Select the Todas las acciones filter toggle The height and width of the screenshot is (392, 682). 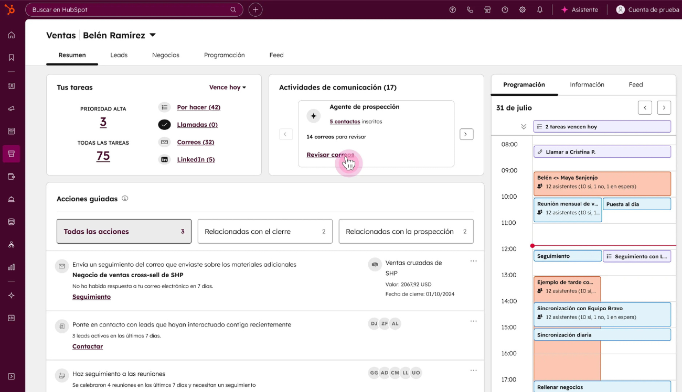(124, 231)
